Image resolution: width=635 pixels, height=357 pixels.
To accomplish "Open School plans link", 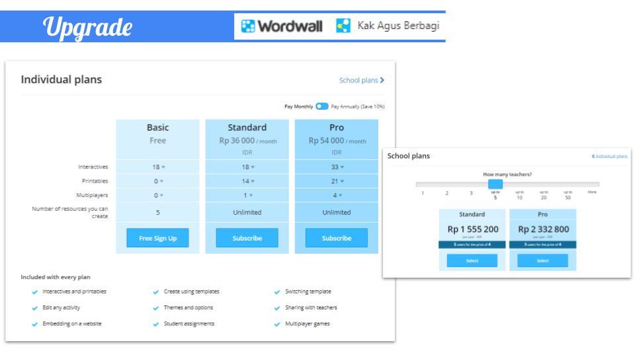I will (x=362, y=80).
